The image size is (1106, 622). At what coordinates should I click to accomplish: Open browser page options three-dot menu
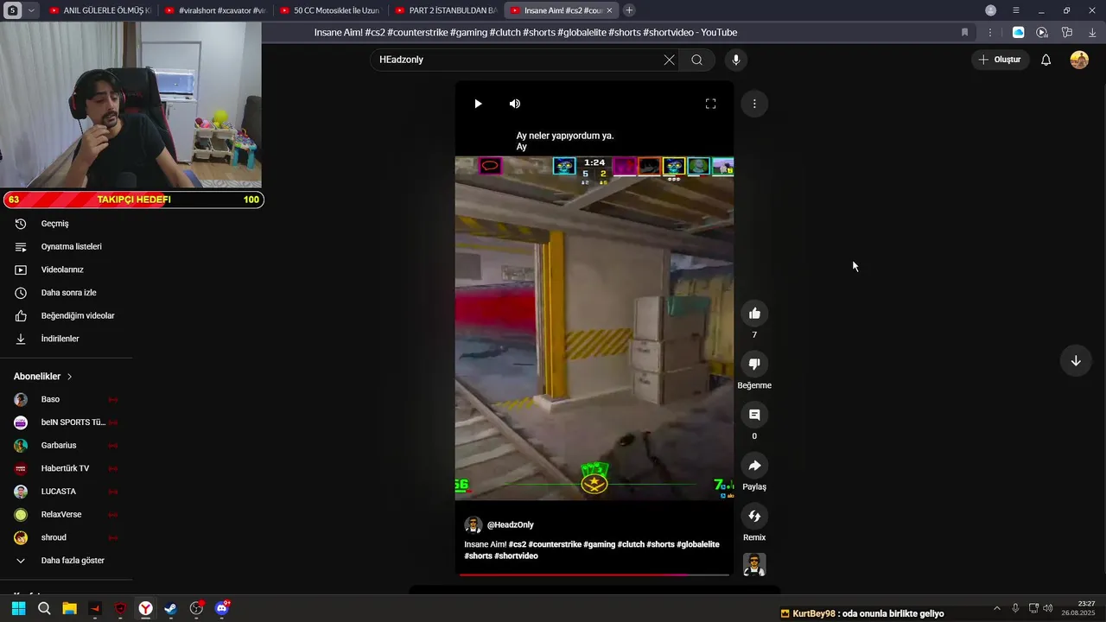click(x=990, y=33)
